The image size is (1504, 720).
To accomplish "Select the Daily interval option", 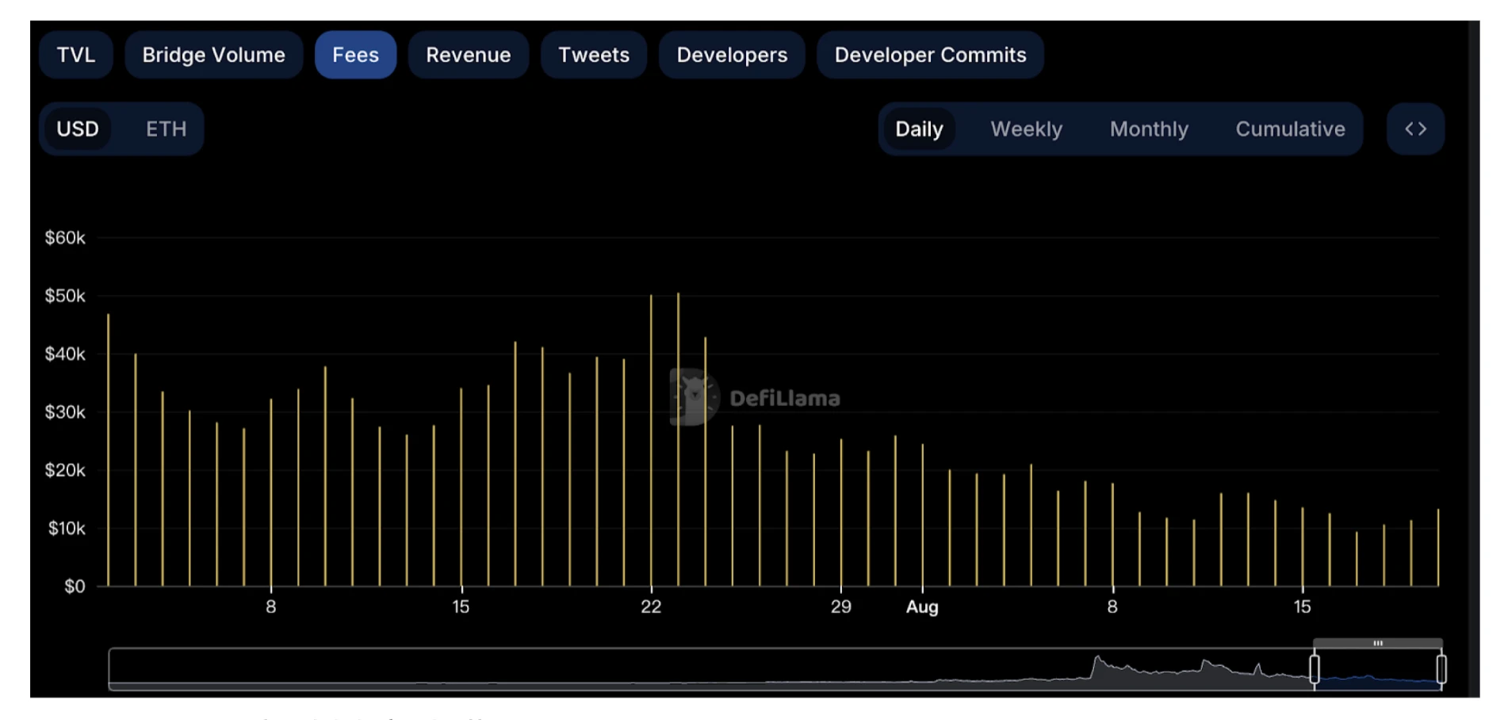I will [x=919, y=128].
